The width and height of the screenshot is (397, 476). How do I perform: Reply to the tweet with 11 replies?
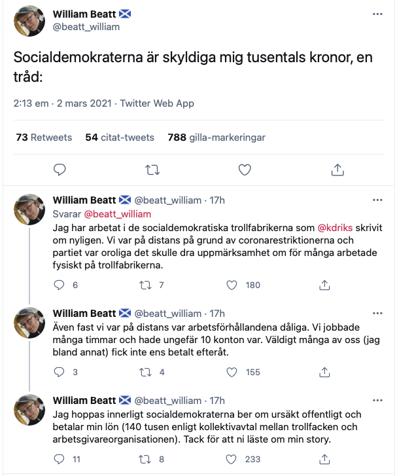pos(60,459)
